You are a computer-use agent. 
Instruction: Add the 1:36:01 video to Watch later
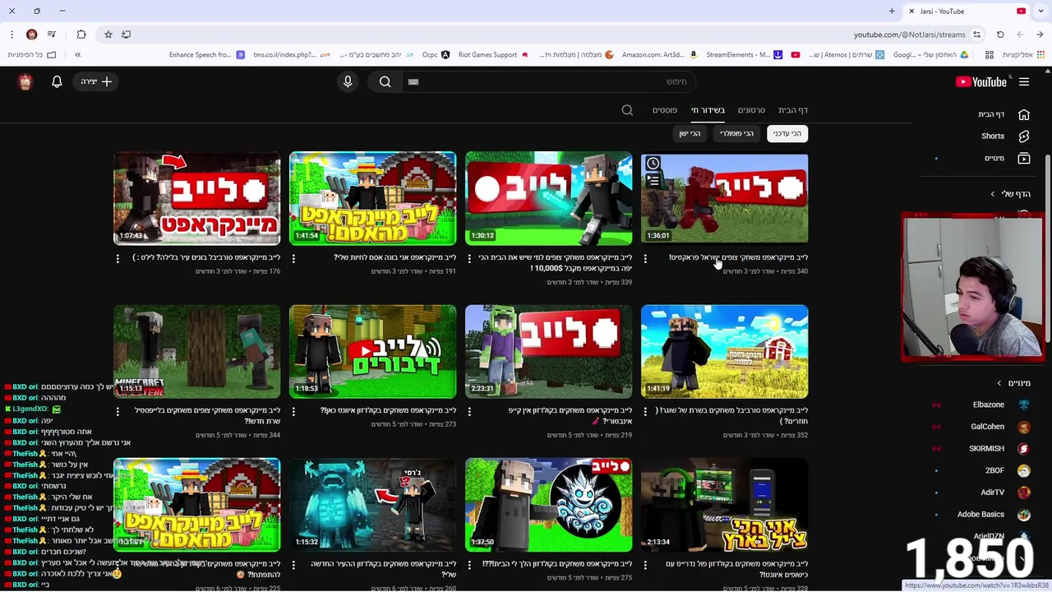[x=653, y=164]
